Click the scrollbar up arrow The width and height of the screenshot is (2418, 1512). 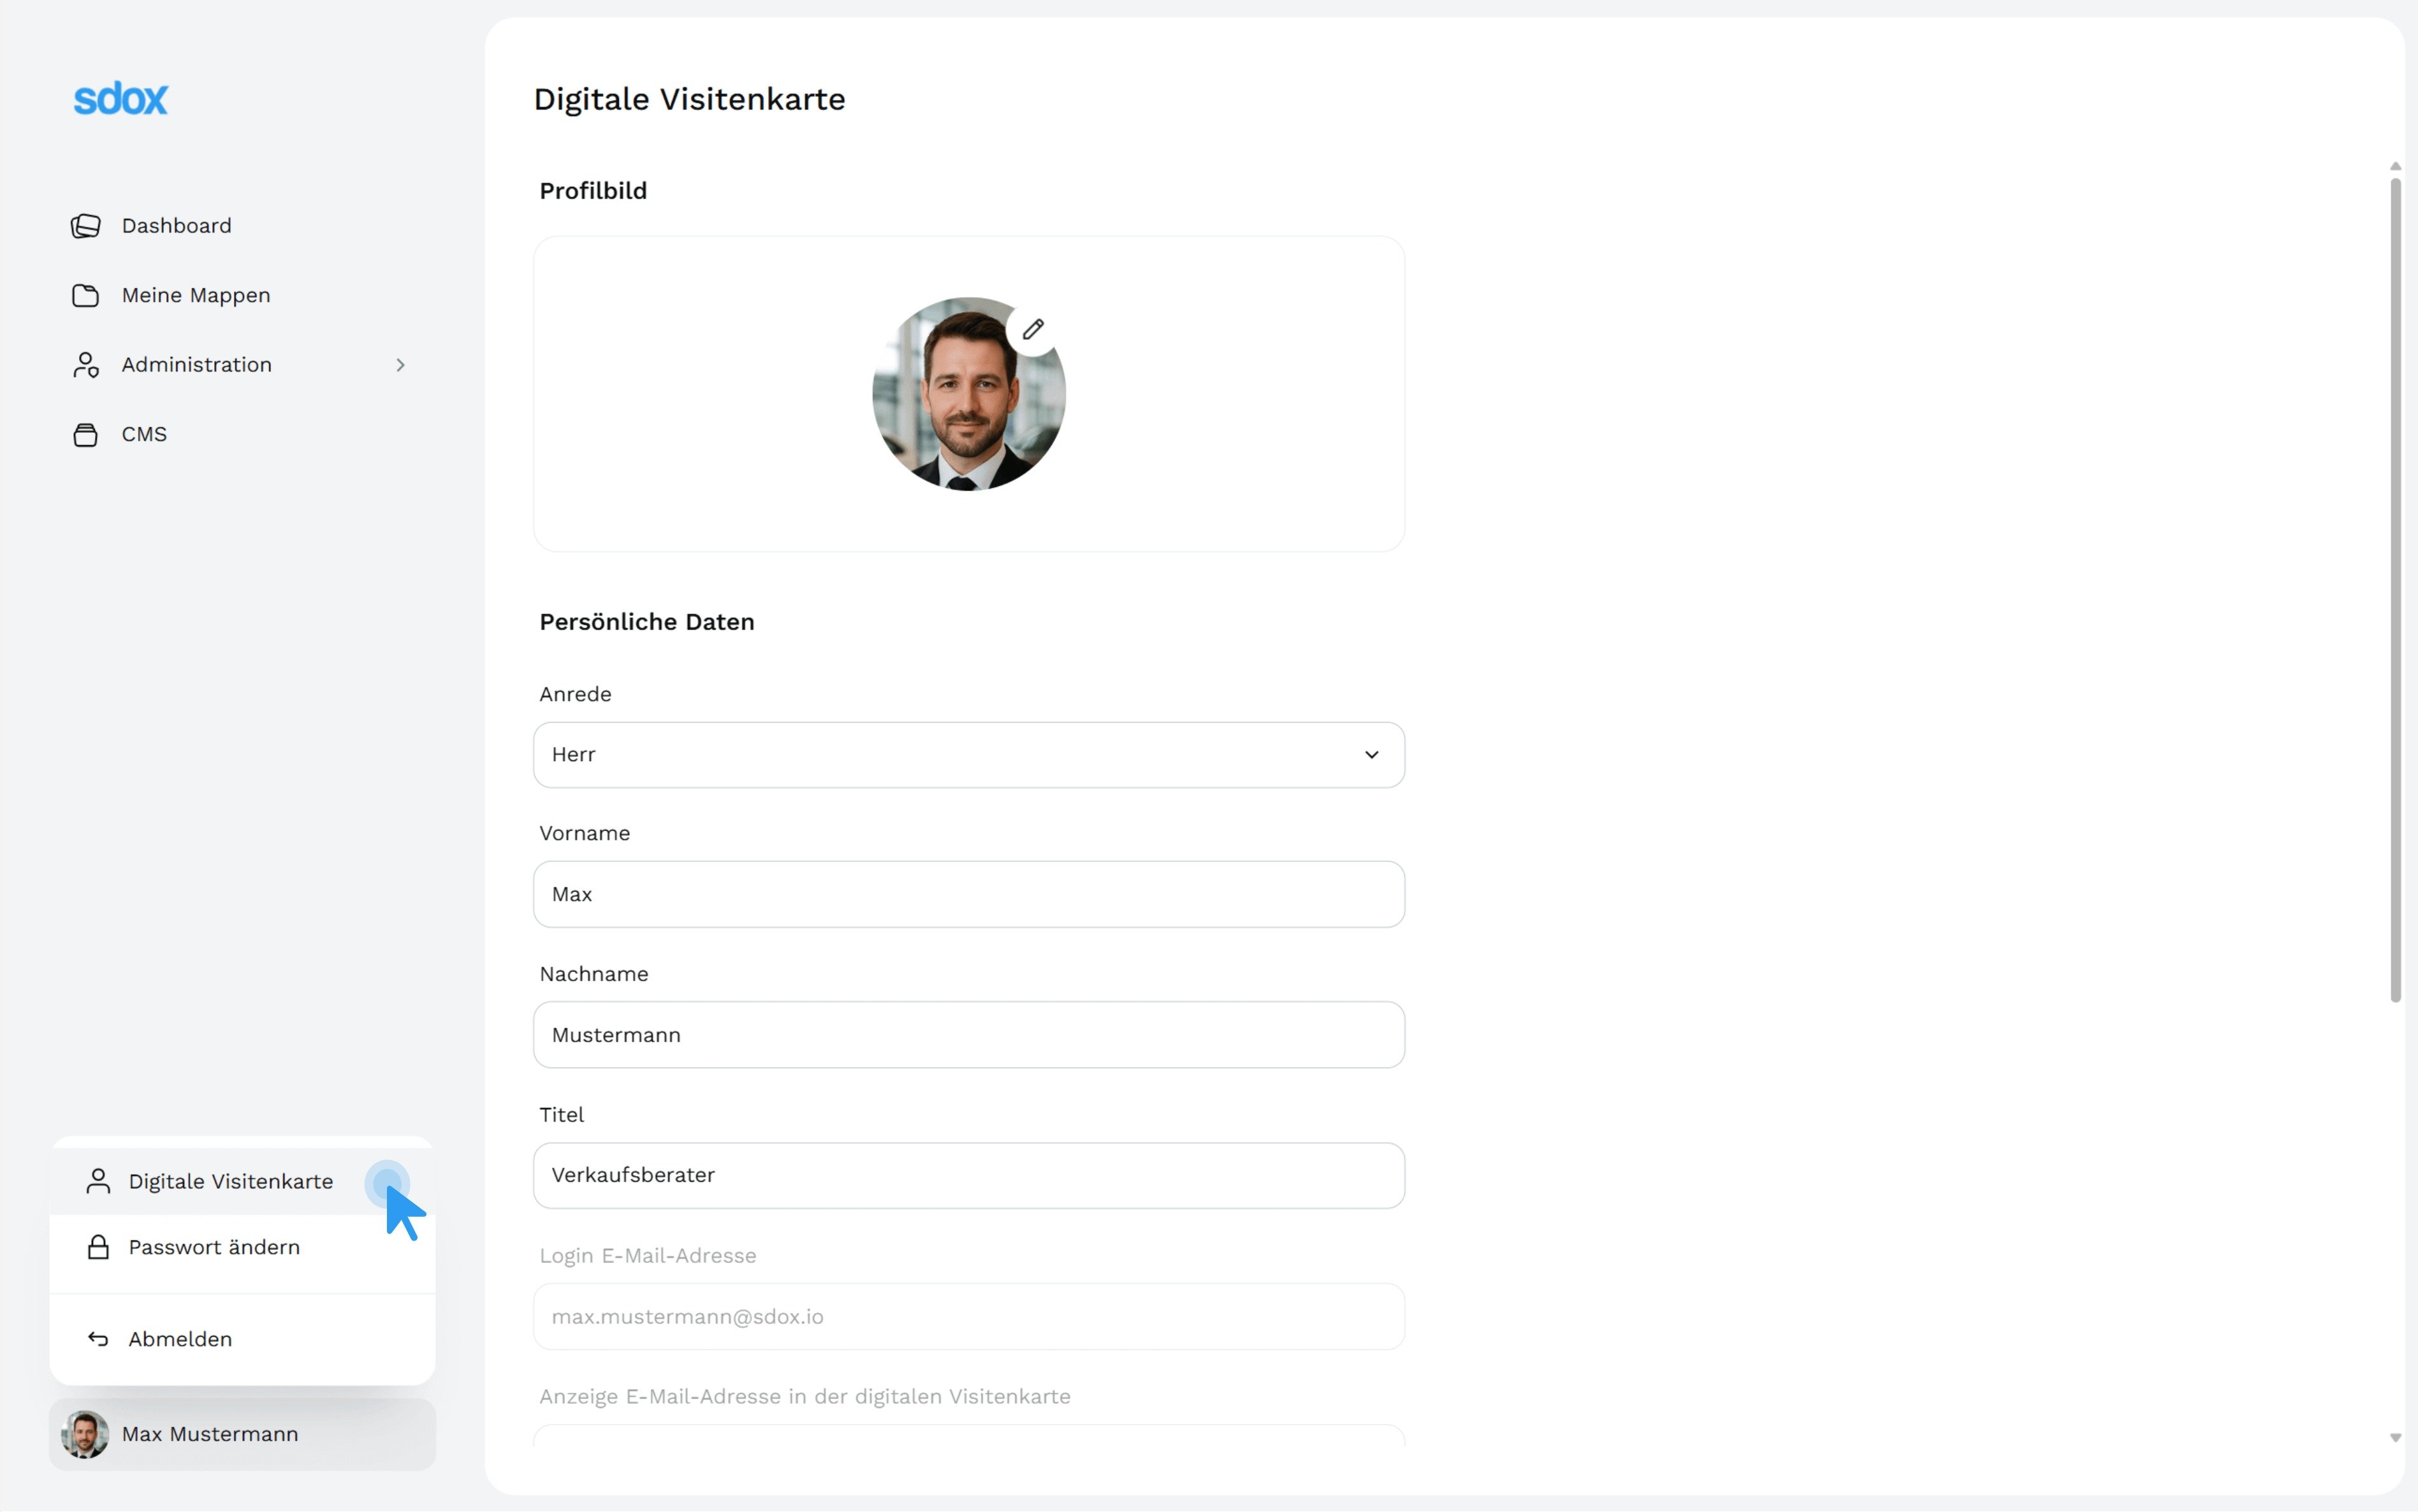tap(2395, 166)
